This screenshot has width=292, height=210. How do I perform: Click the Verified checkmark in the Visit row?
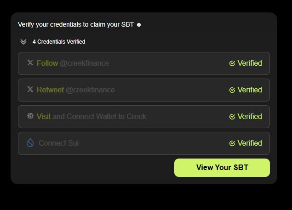[x=232, y=117]
